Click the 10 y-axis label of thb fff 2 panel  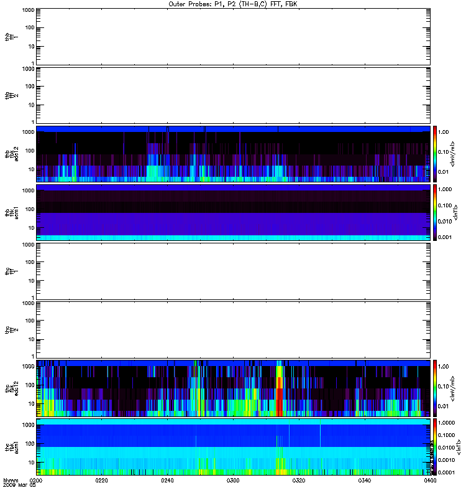(32, 105)
